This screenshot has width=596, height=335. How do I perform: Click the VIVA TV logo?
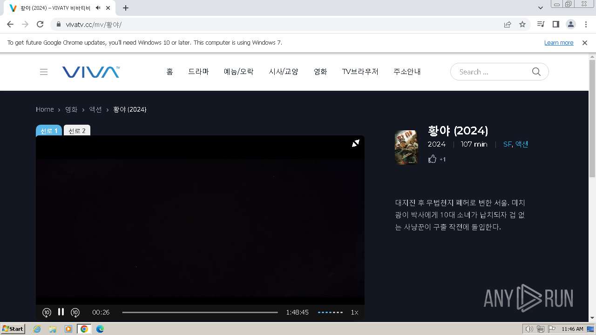tap(91, 72)
